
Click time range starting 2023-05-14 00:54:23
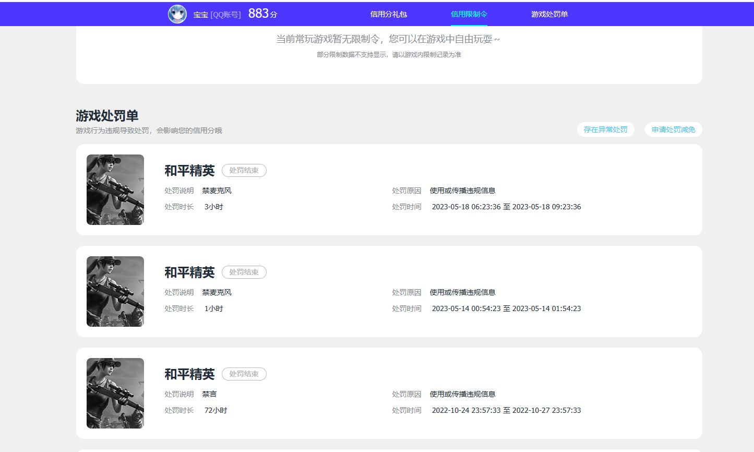click(x=506, y=308)
